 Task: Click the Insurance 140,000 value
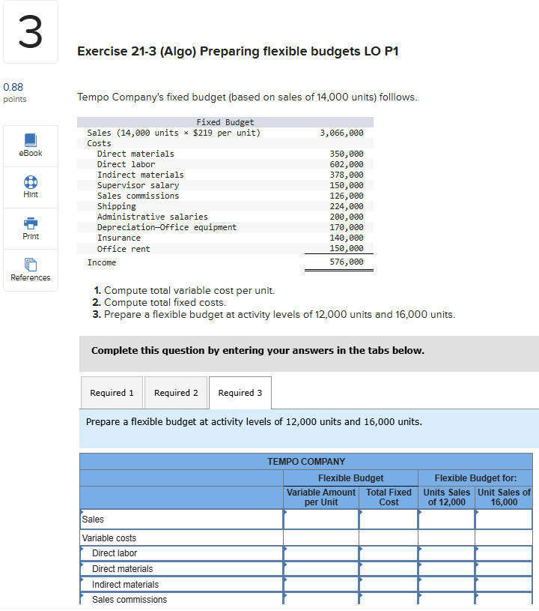[x=347, y=238]
